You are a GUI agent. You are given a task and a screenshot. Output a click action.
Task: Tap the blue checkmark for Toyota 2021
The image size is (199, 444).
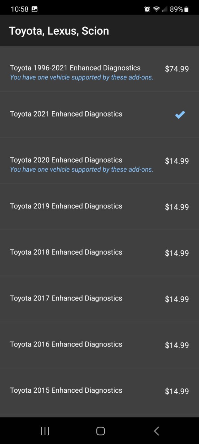180,114
